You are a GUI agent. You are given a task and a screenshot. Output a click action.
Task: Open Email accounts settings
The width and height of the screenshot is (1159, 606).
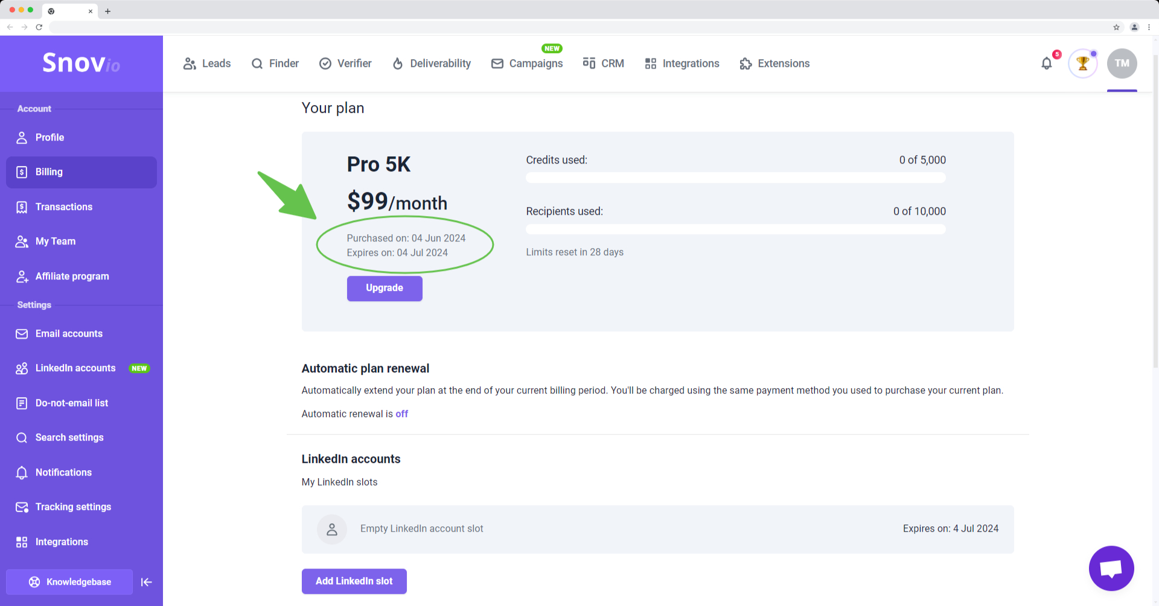point(81,334)
